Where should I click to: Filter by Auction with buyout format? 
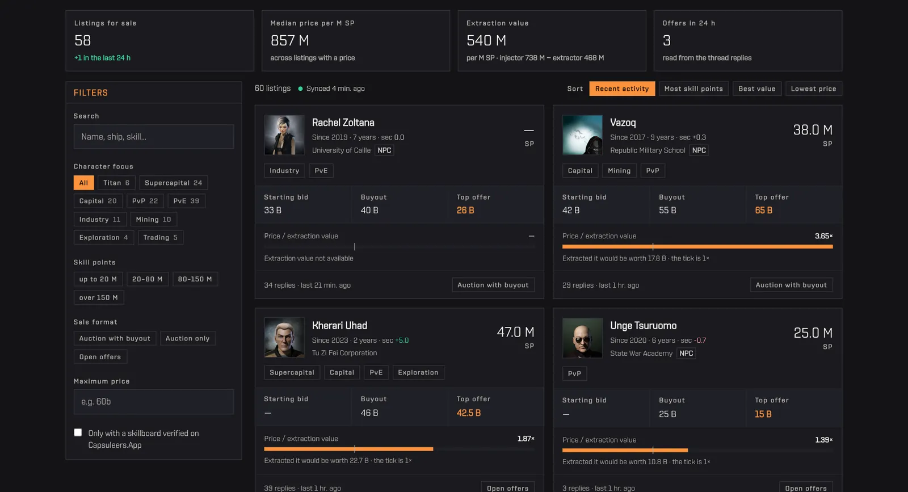tap(115, 338)
